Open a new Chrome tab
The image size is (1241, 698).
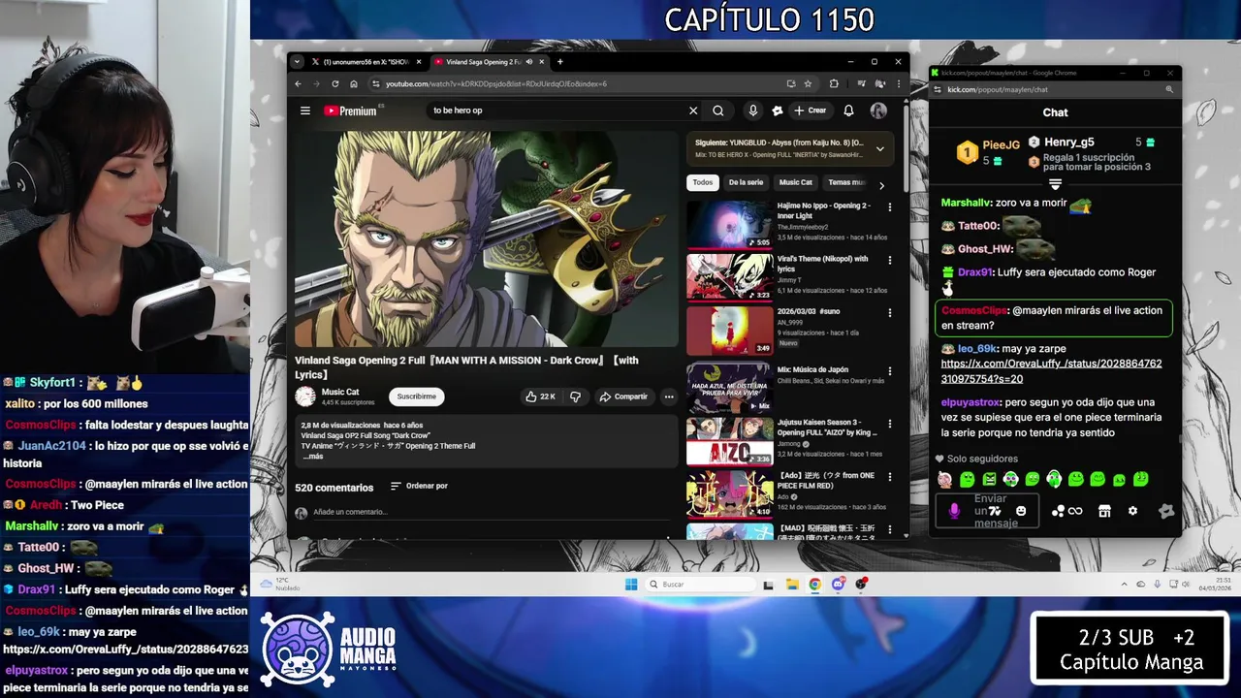[x=559, y=62]
